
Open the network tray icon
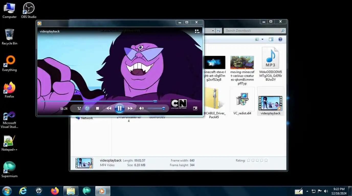314,191
